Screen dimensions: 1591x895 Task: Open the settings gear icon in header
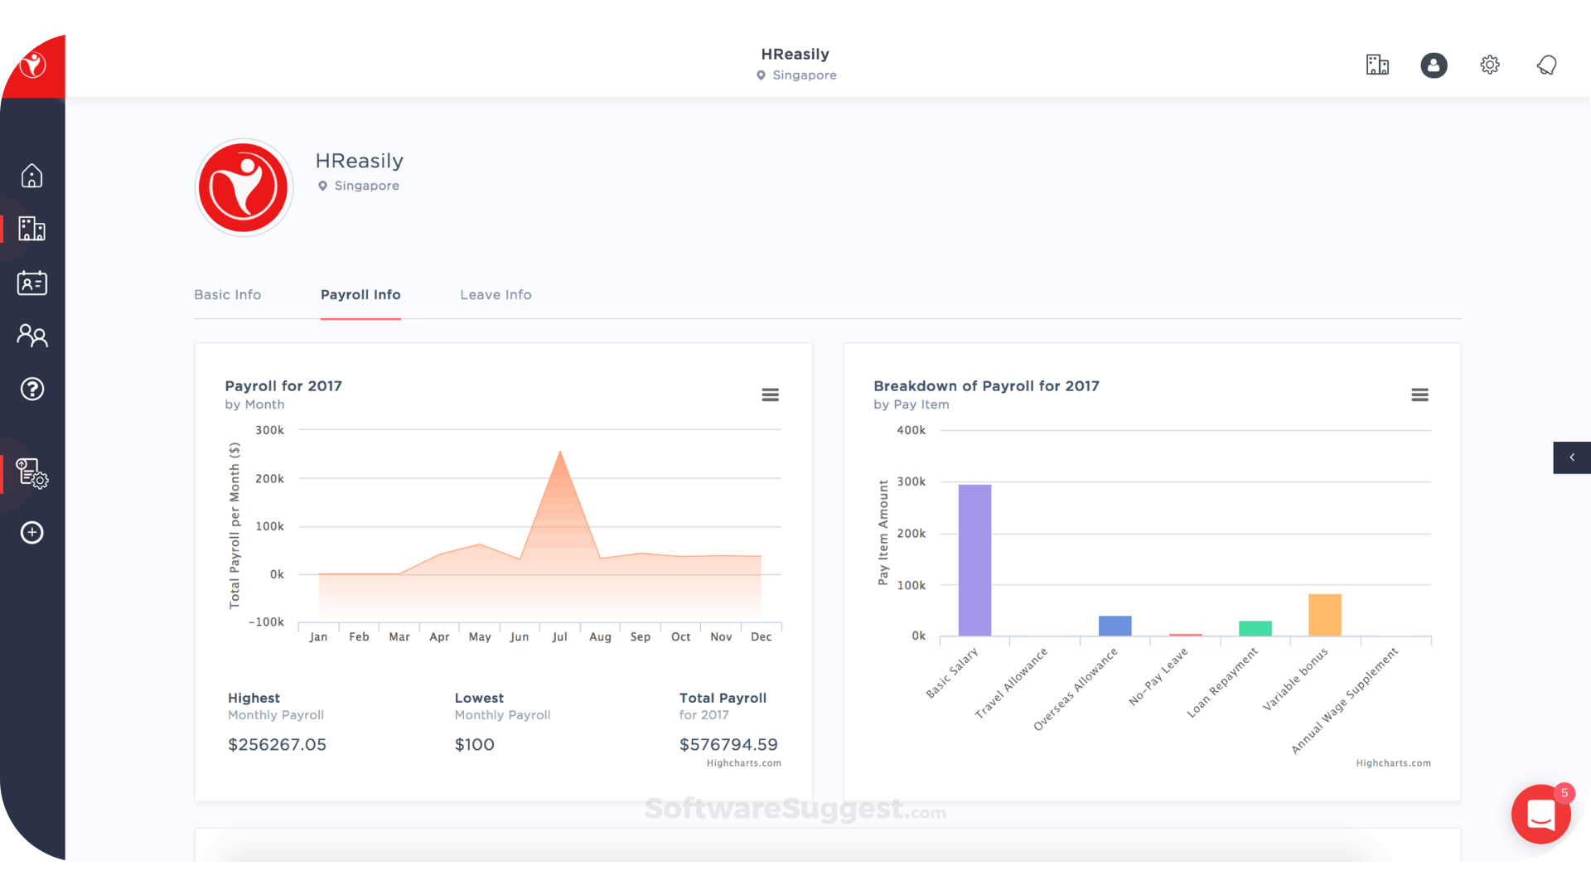[1490, 65]
